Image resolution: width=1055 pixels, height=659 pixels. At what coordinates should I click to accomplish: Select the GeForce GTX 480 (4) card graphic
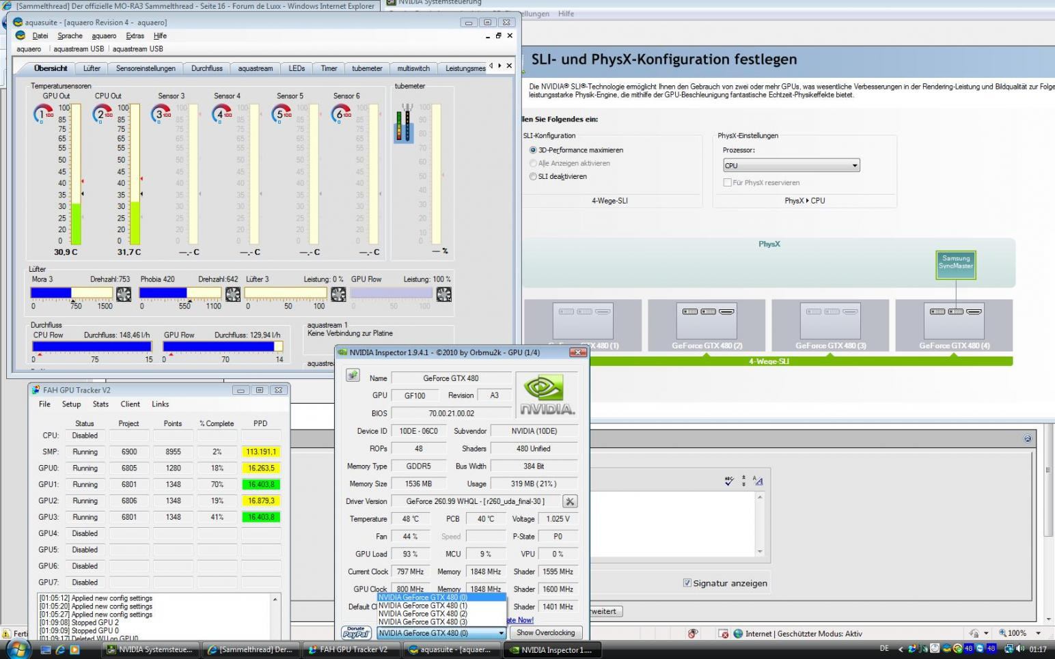coord(955,321)
